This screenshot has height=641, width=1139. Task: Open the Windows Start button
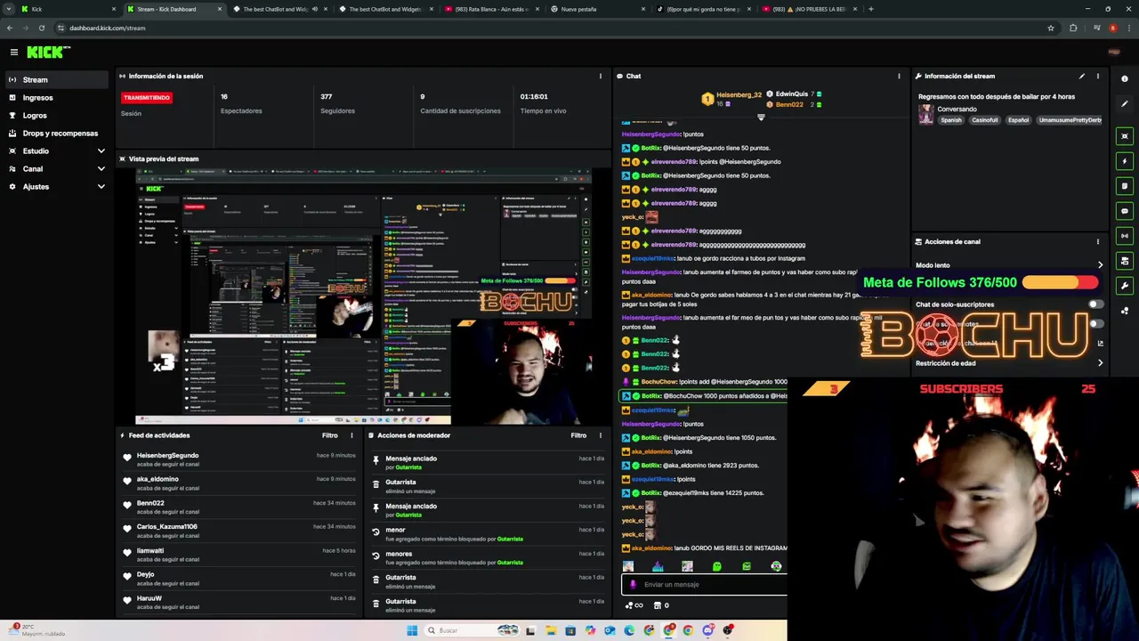click(412, 630)
